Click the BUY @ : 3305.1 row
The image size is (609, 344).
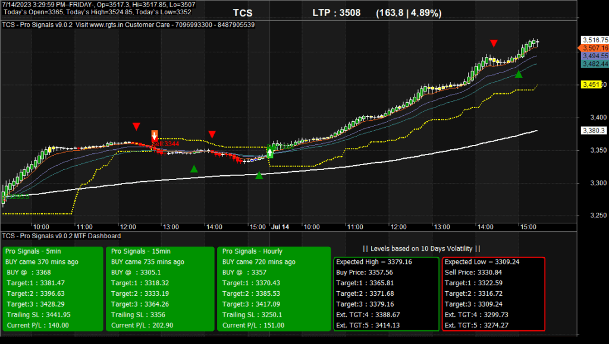136,272
